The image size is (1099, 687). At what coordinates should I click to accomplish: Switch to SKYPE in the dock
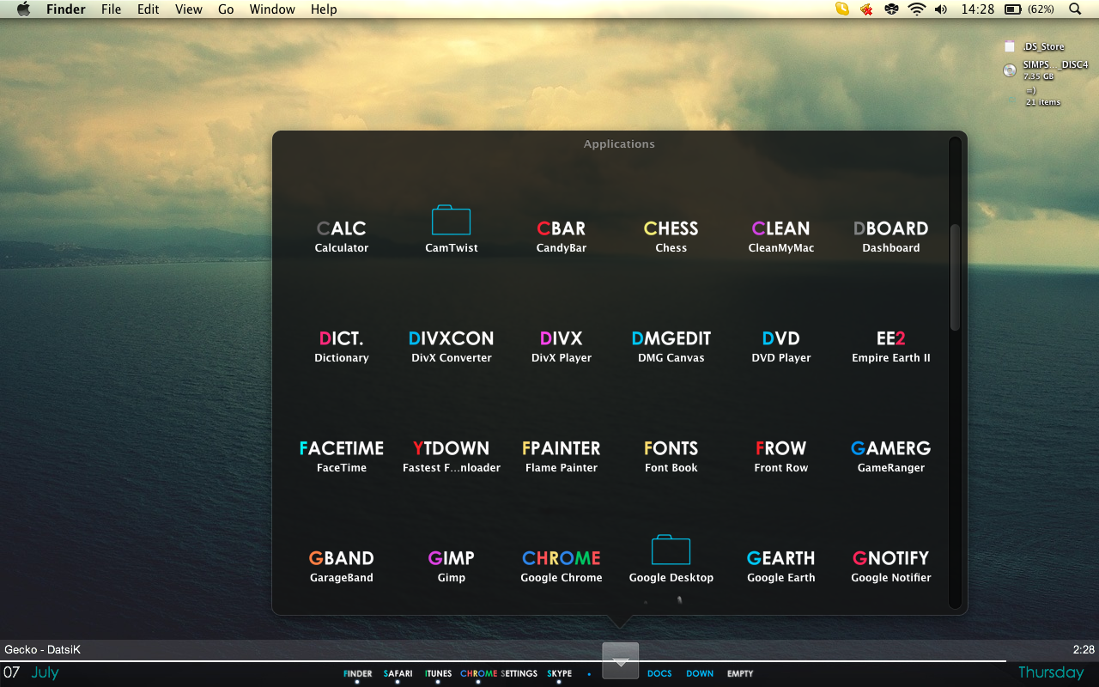click(x=559, y=674)
